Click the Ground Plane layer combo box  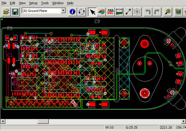41,11
